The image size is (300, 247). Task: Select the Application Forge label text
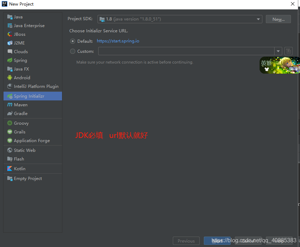pos(32,141)
